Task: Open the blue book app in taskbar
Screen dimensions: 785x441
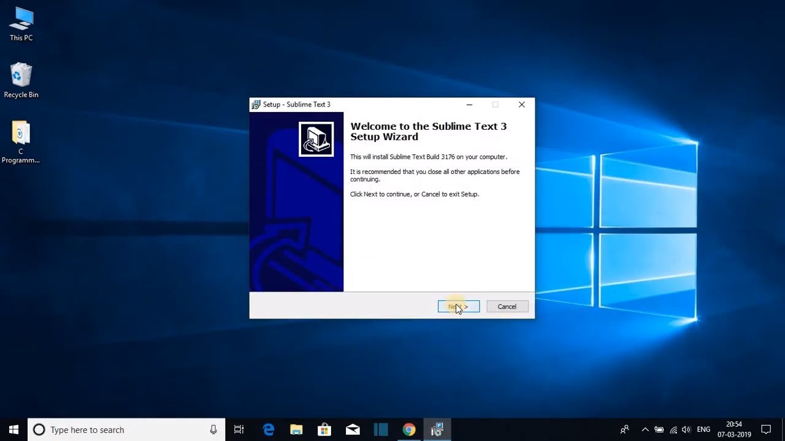Action: [x=381, y=430]
